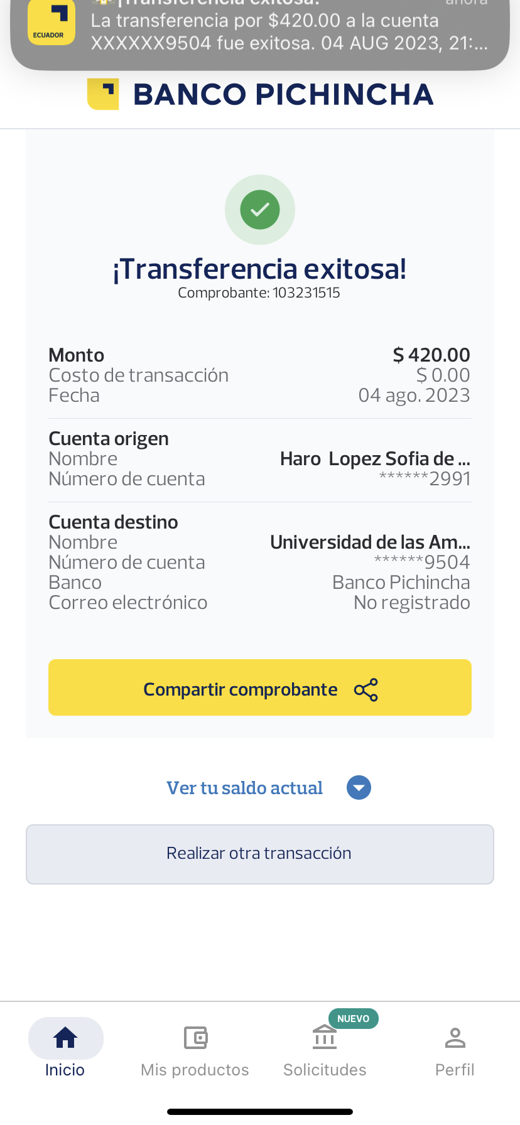Tap the green success checkmark icon
The width and height of the screenshot is (520, 1125).
pyautogui.click(x=260, y=210)
